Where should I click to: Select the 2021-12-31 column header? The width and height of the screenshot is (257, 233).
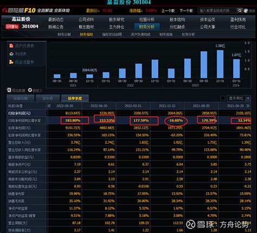(x=167, y=106)
